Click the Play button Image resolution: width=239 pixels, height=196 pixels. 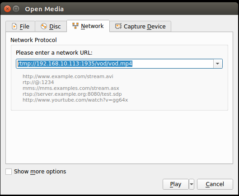[176, 184]
